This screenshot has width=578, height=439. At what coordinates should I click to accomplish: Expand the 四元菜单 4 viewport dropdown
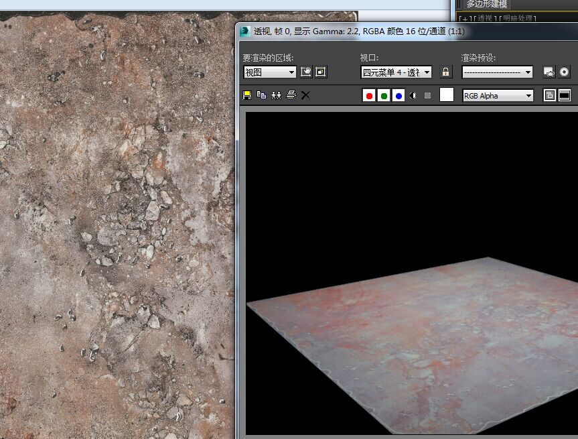click(396, 72)
